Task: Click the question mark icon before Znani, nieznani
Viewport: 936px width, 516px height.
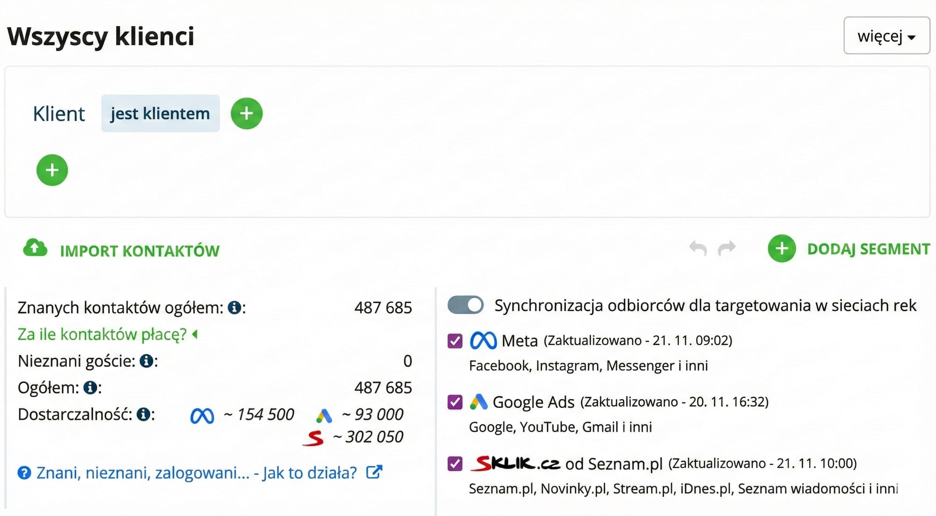Action: coord(24,472)
